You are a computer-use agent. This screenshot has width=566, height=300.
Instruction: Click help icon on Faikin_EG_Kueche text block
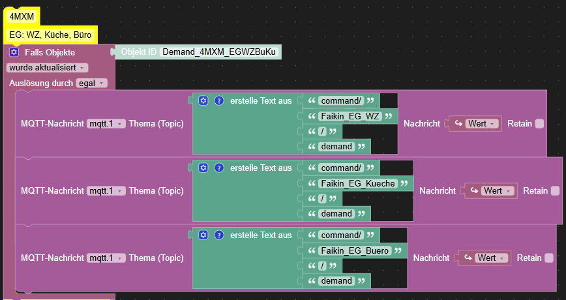coord(219,168)
